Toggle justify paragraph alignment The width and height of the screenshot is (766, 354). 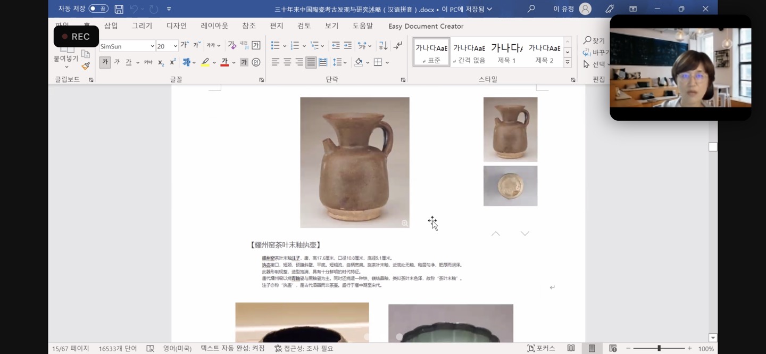311,62
